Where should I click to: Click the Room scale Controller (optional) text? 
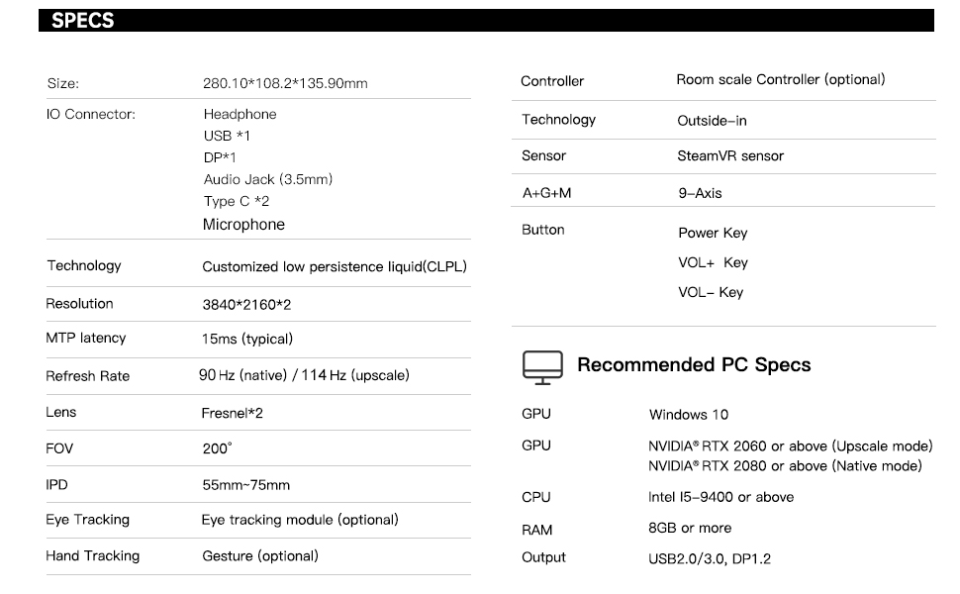click(781, 79)
